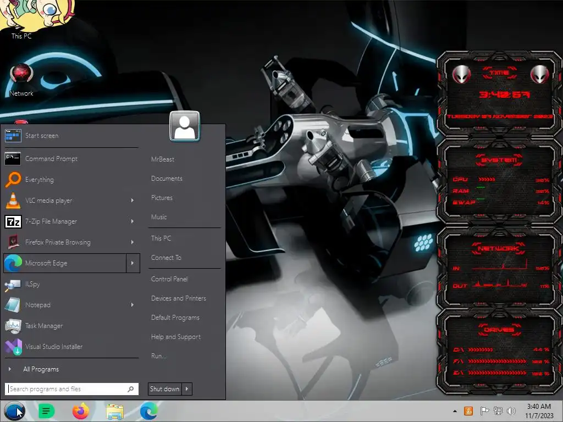
Task: Open the MrBeast user folder
Action: 163,159
